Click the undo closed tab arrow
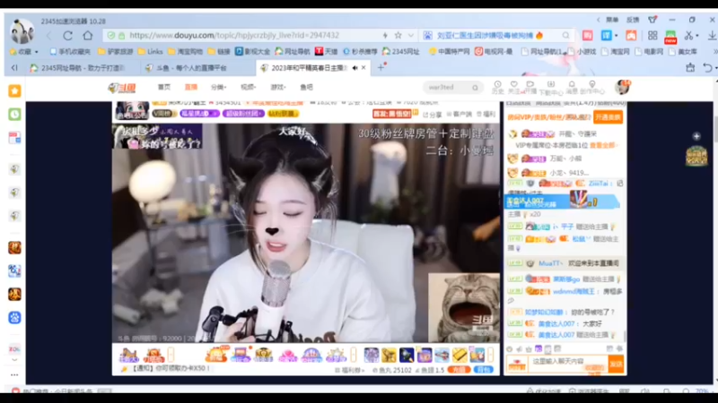718x403 pixels. tap(707, 68)
